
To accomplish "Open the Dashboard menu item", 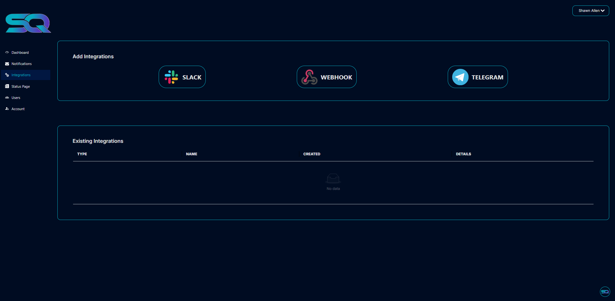I will (x=26, y=53).
